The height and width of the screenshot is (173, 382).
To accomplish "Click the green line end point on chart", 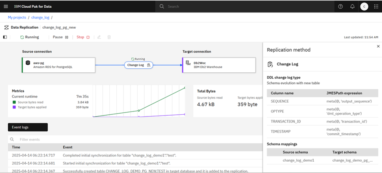I will [x=184, y=88].
